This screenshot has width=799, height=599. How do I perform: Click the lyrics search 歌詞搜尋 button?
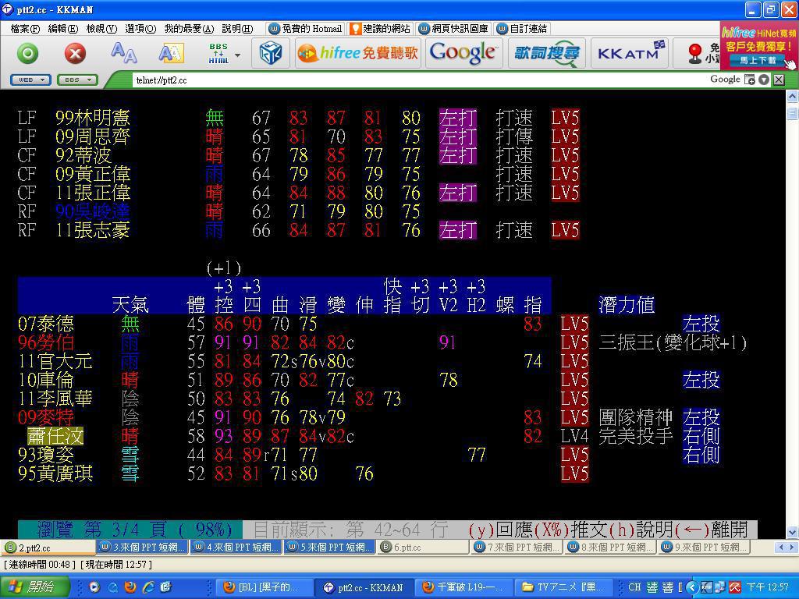[547, 52]
